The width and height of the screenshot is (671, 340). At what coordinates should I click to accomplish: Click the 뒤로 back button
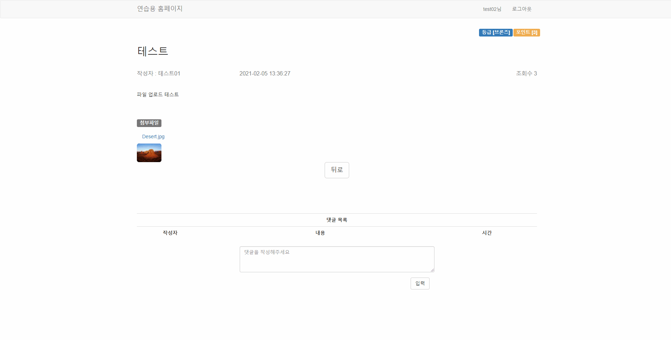[x=337, y=170]
